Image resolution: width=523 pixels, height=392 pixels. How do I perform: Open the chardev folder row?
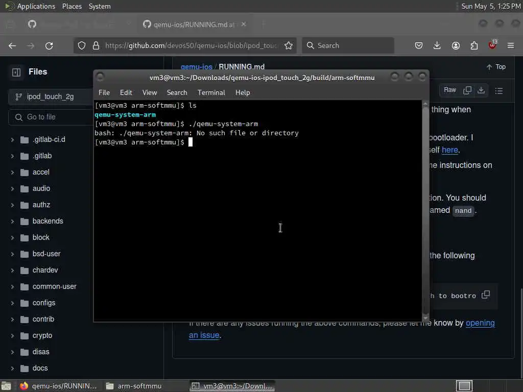(x=50, y=271)
